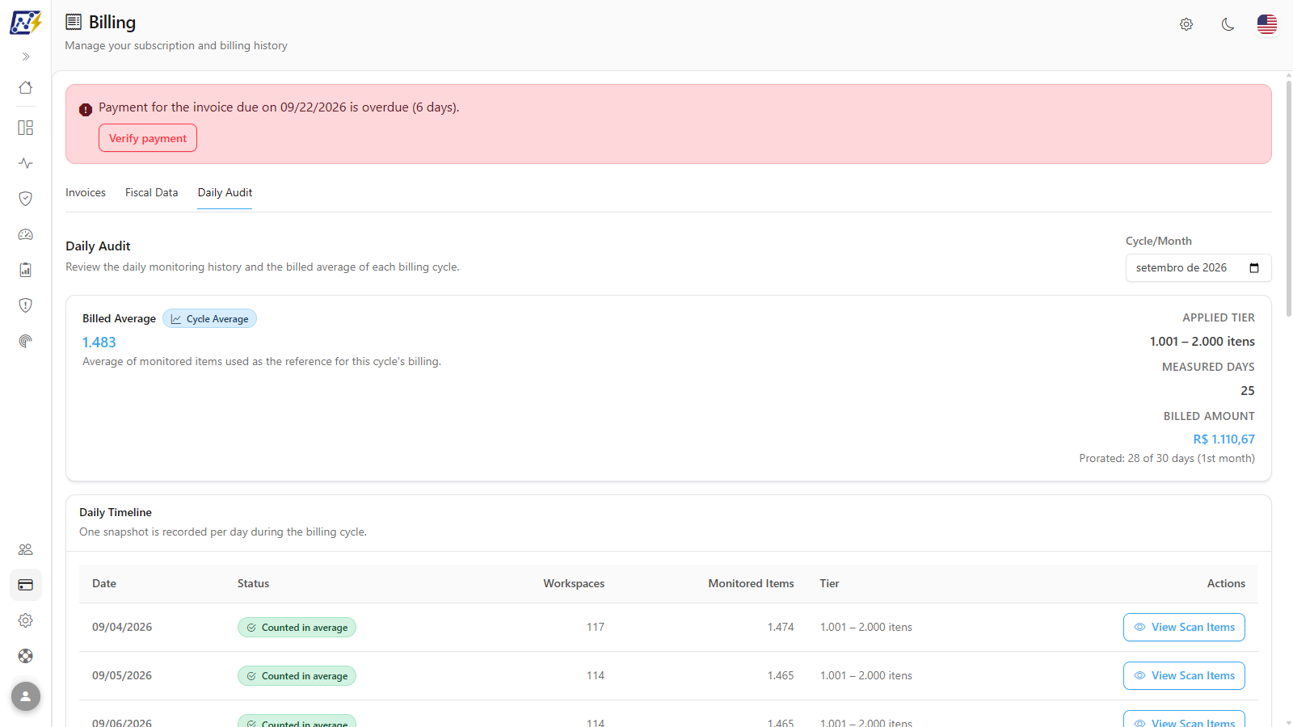Open the shield alert icon in sidebar
Image resolution: width=1293 pixels, height=727 pixels.
click(x=26, y=305)
